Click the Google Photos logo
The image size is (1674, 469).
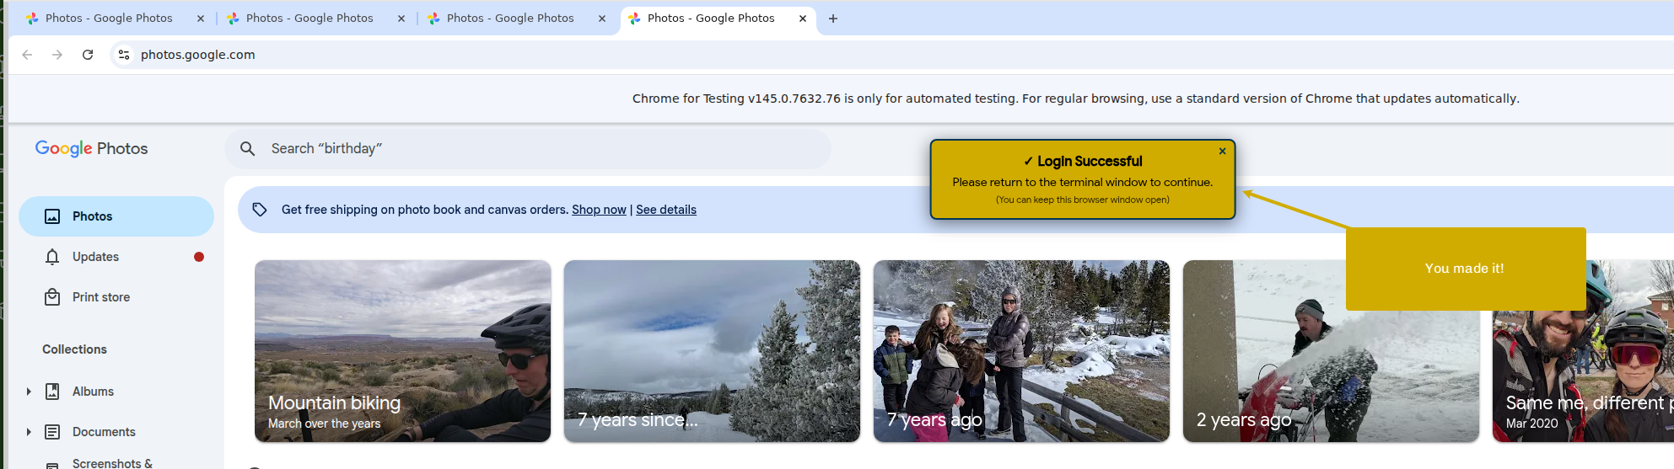(91, 149)
